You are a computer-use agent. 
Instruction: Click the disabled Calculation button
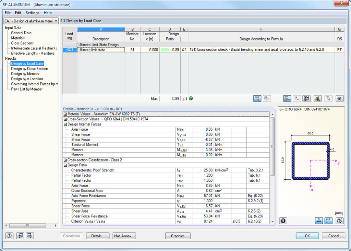coord(71,236)
